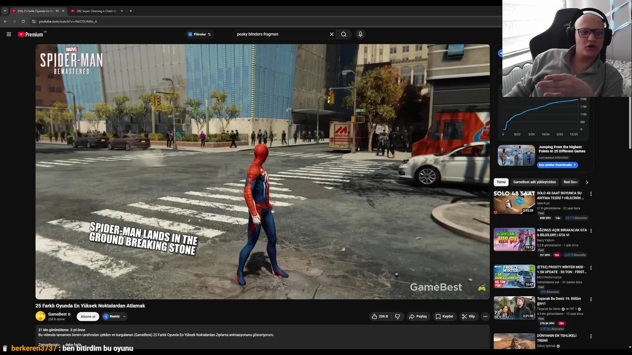Open options menu for GTA VI video
Screen dimensions: 632x355
tap(591, 231)
